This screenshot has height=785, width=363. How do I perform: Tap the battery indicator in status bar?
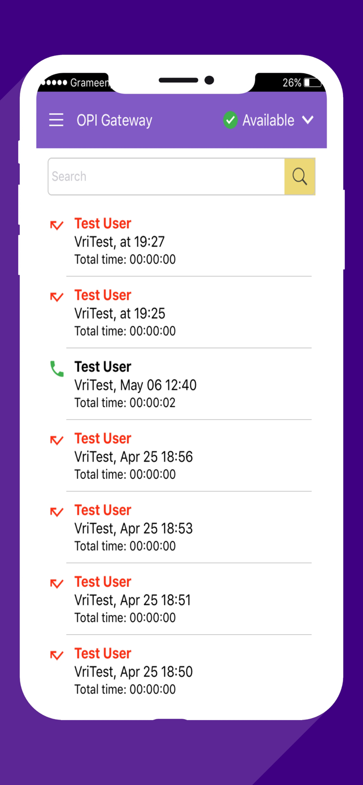click(312, 83)
